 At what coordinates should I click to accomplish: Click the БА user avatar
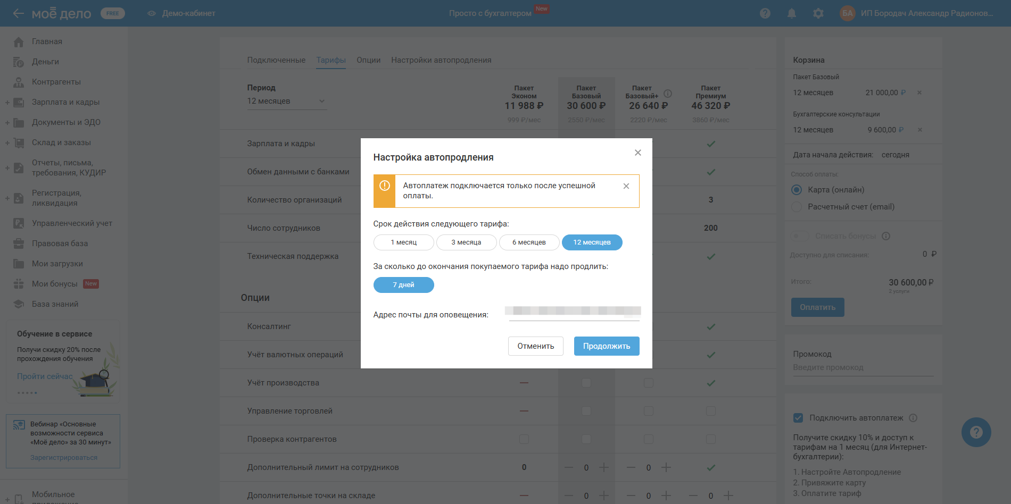click(x=848, y=13)
